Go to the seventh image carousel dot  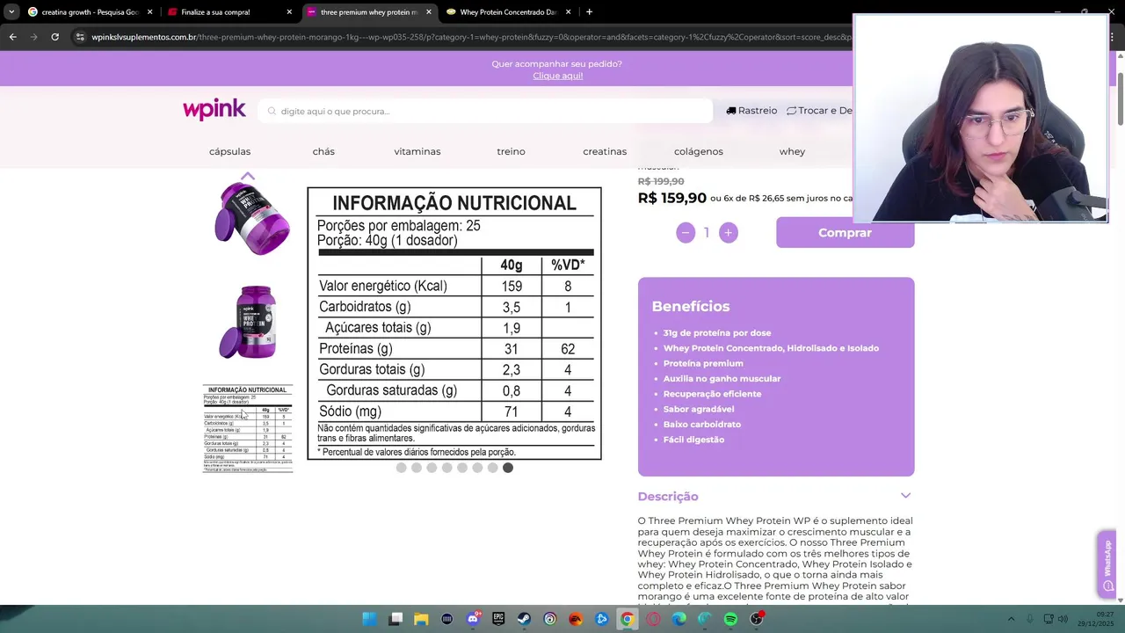pos(492,468)
